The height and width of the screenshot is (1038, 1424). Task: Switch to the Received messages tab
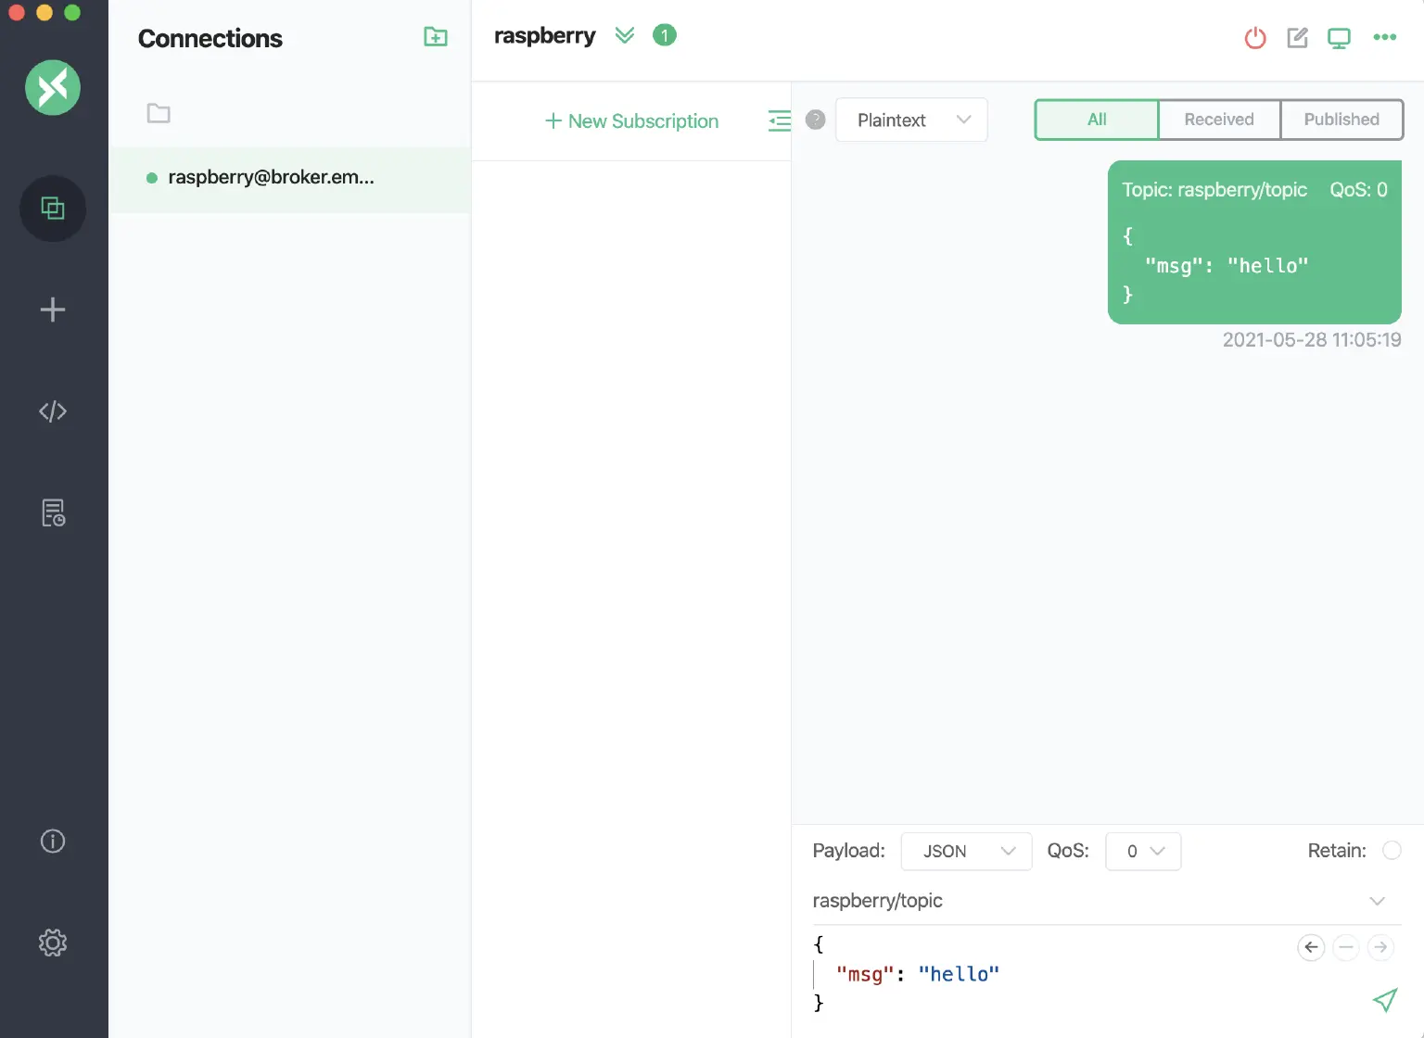point(1218,120)
